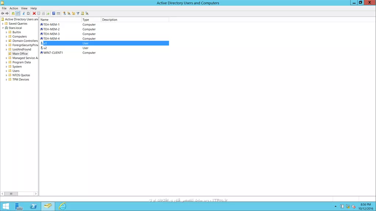Open the Action menu

[x=14, y=8]
